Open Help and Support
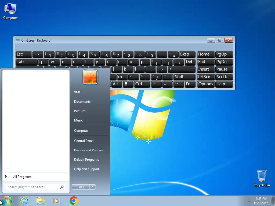 coord(87,169)
